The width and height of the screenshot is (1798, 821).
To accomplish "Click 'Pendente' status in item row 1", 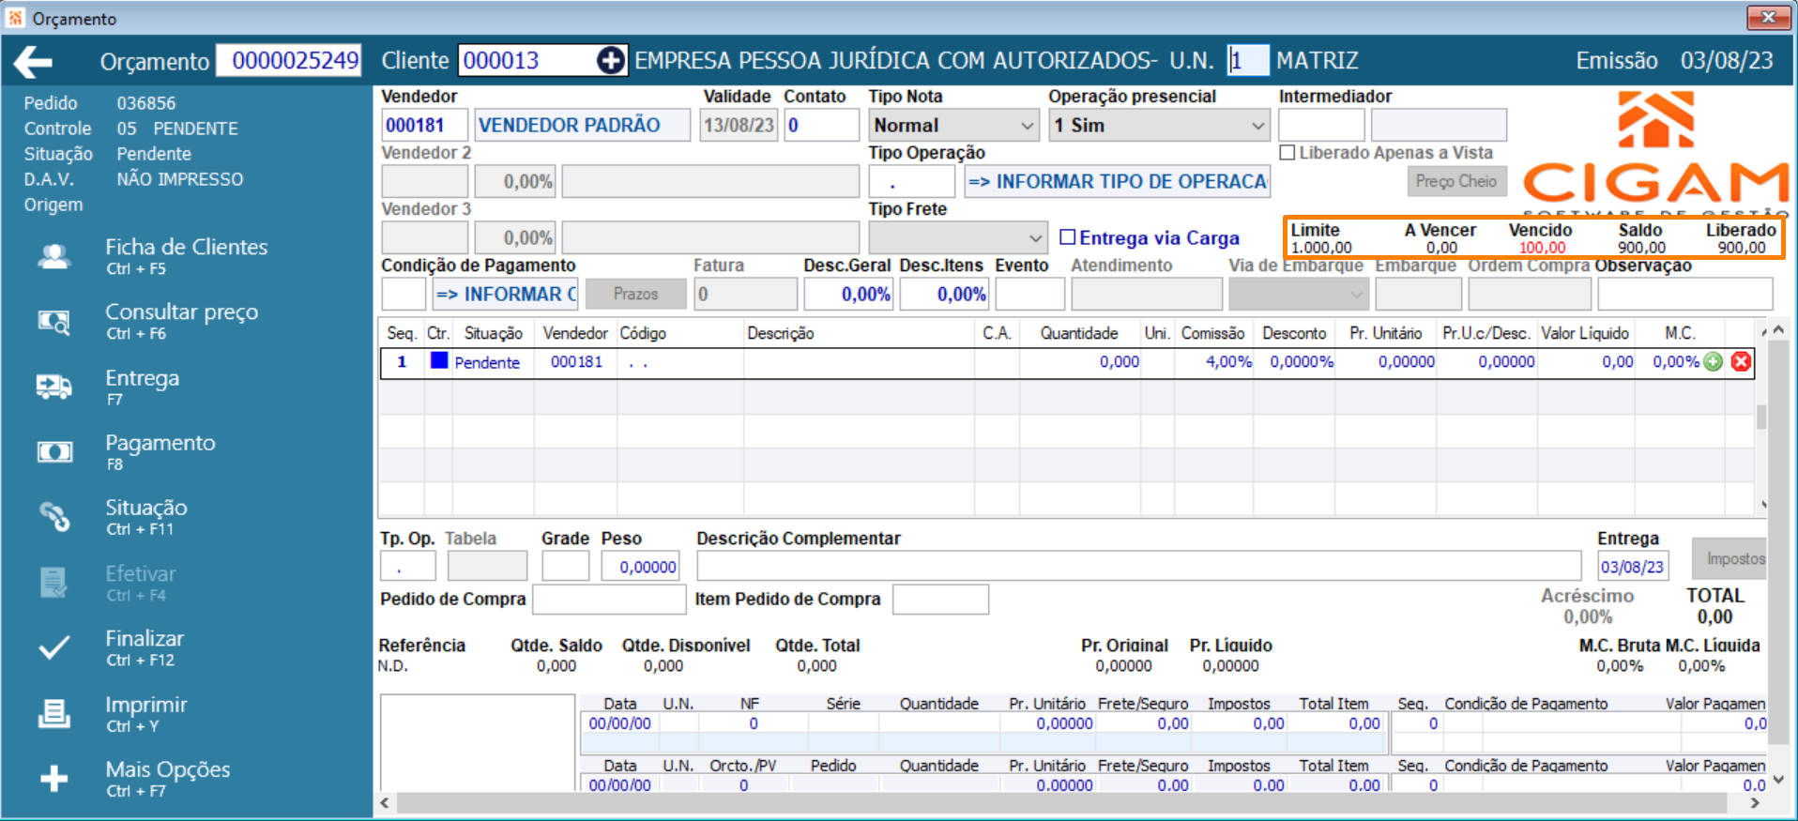I will (487, 363).
